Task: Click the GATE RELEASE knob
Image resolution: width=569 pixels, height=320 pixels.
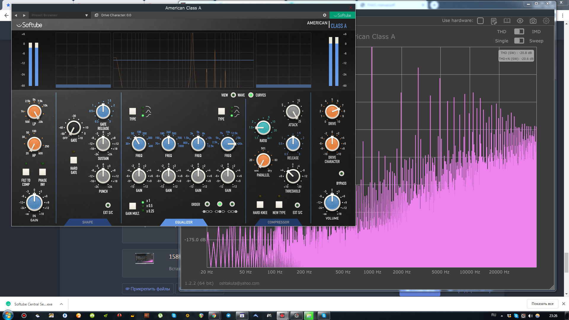Action: (x=103, y=111)
